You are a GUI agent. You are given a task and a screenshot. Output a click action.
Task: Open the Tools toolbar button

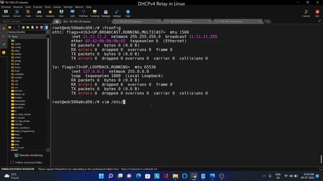(x=28, y=14)
